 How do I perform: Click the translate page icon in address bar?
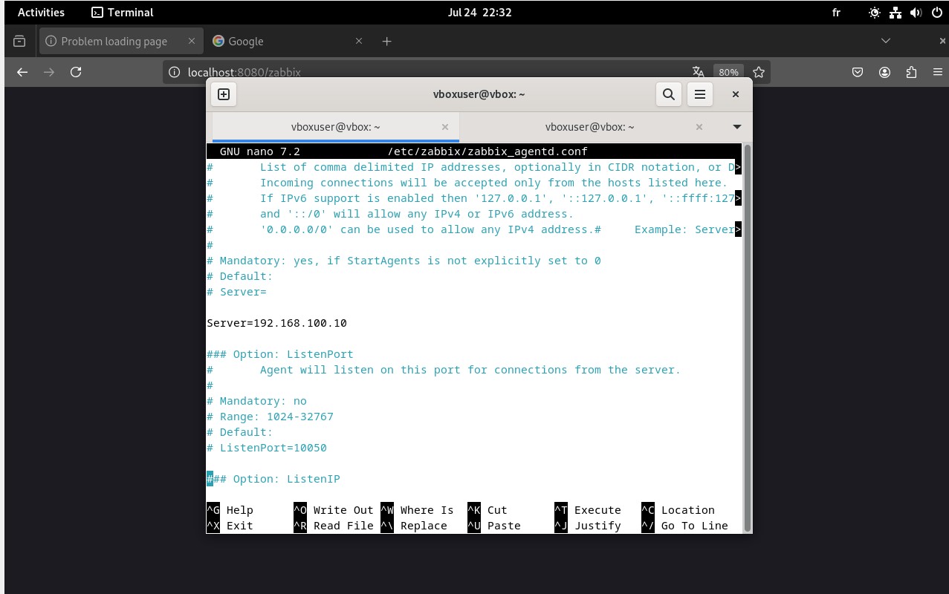click(x=698, y=72)
